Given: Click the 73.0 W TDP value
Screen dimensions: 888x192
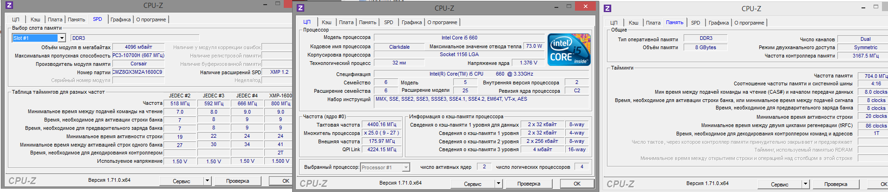Looking at the screenshot, I should 534,46.
